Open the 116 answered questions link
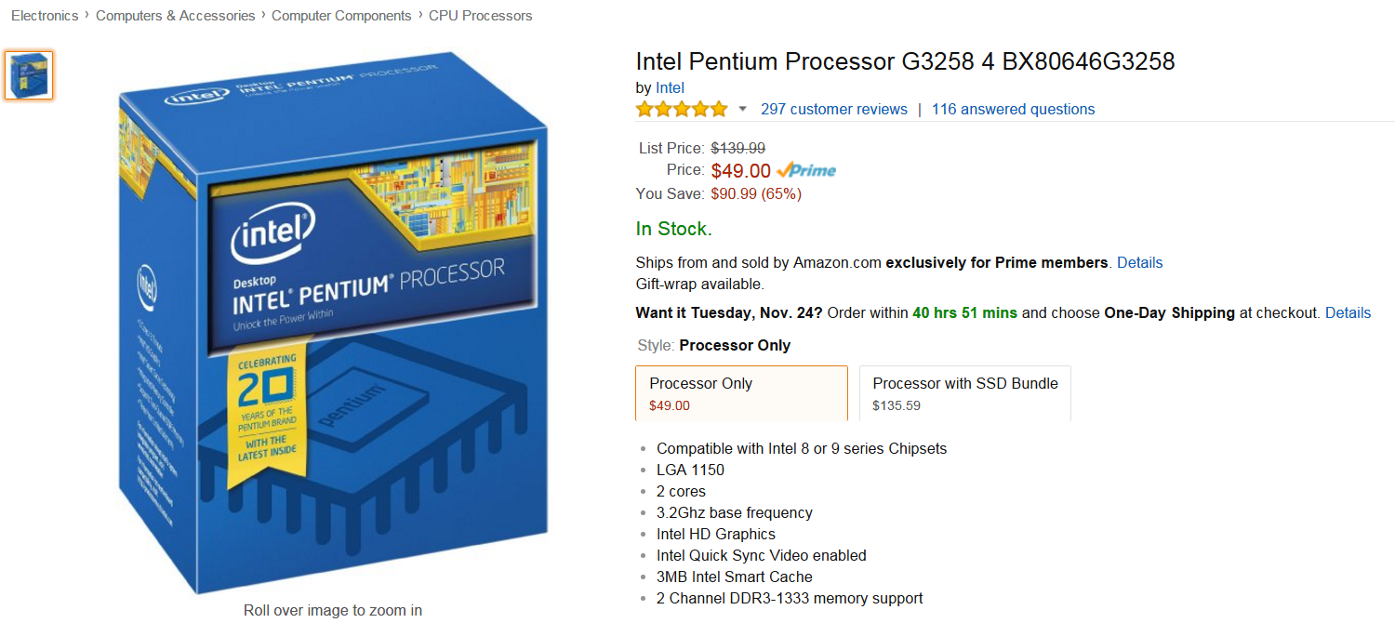 pyautogui.click(x=1013, y=110)
